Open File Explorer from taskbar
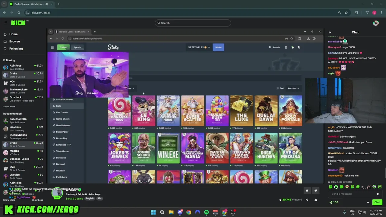Image resolution: width=386 pixels, height=217 pixels. click(x=171, y=212)
